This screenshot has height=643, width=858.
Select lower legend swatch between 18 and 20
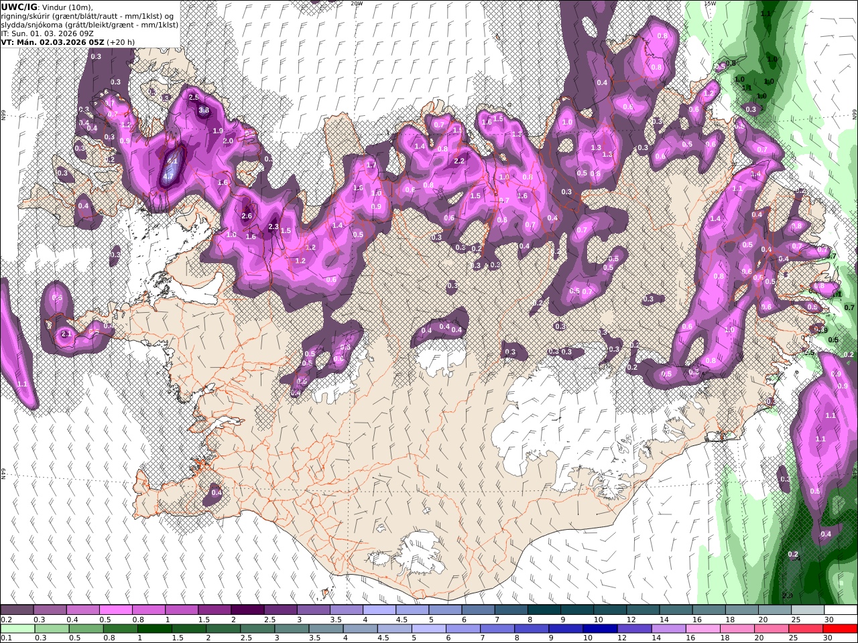click(x=736, y=629)
